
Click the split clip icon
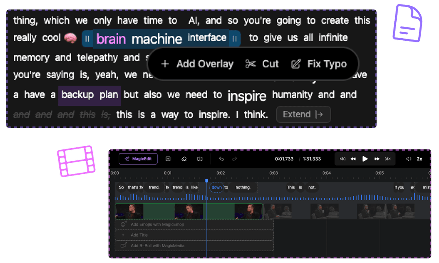pos(200,159)
